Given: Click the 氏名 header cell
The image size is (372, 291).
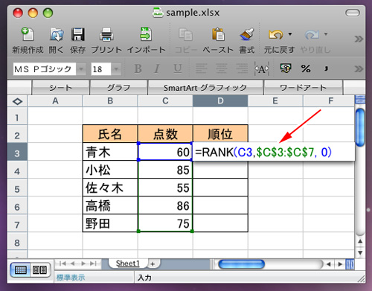Looking at the screenshot, I should [x=110, y=134].
